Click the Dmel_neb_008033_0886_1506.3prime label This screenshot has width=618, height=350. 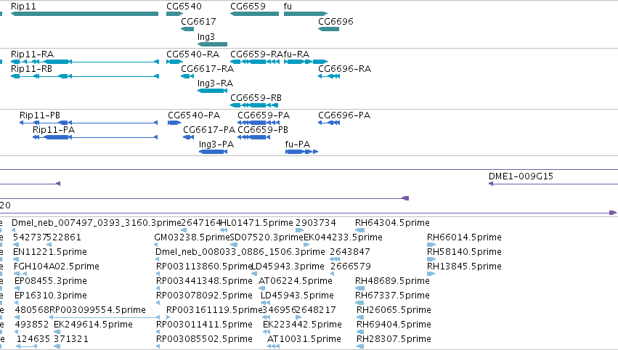[240, 252]
